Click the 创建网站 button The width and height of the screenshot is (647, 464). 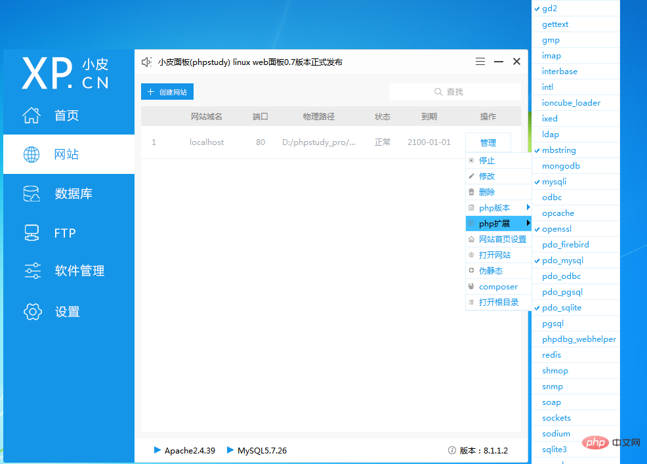[x=167, y=92]
